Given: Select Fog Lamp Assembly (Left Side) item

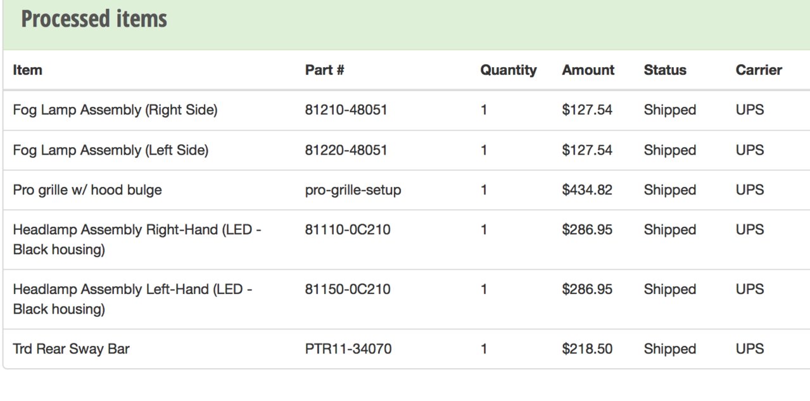Looking at the screenshot, I should pyautogui.click(x=110, y=150).
